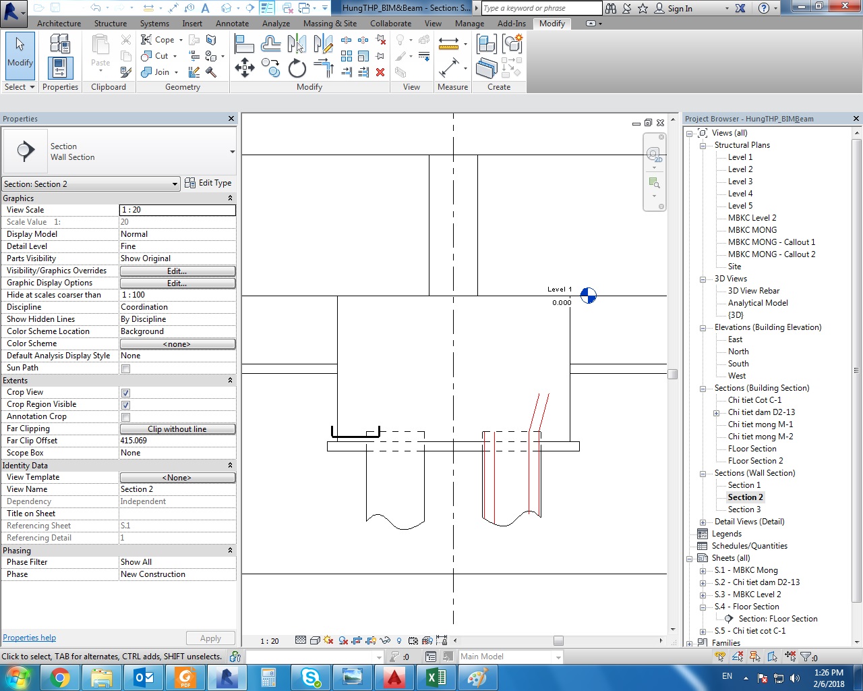Screen dimensions: 863x691
Task: Open the Manage ribbon tab
Action: click(469, 23)
